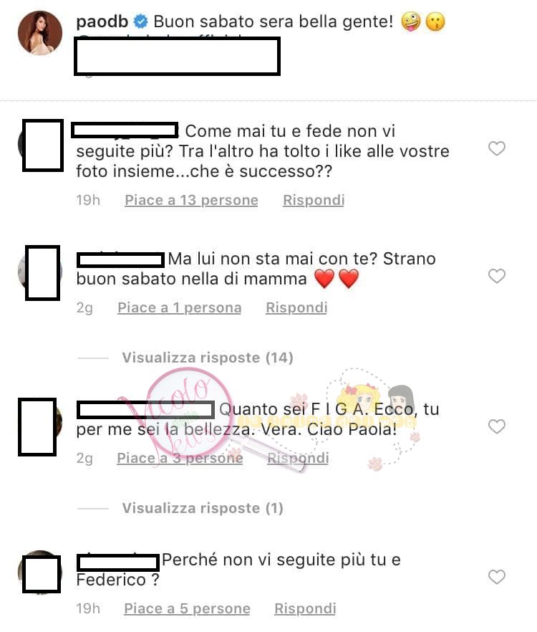Show who liked: Piace a 13 persone
Image resolution: width=537 pixels, height=632 pixels.
(191, 200)
